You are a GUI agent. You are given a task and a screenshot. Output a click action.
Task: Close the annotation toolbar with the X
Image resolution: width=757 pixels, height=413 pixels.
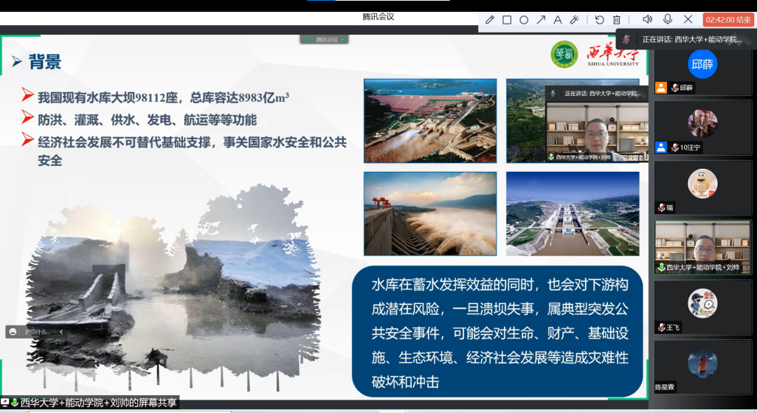coord(688,19)
